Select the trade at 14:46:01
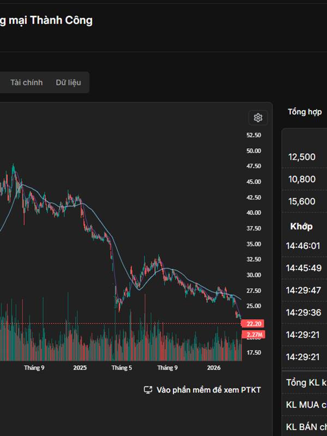 (x=304, y=246)
